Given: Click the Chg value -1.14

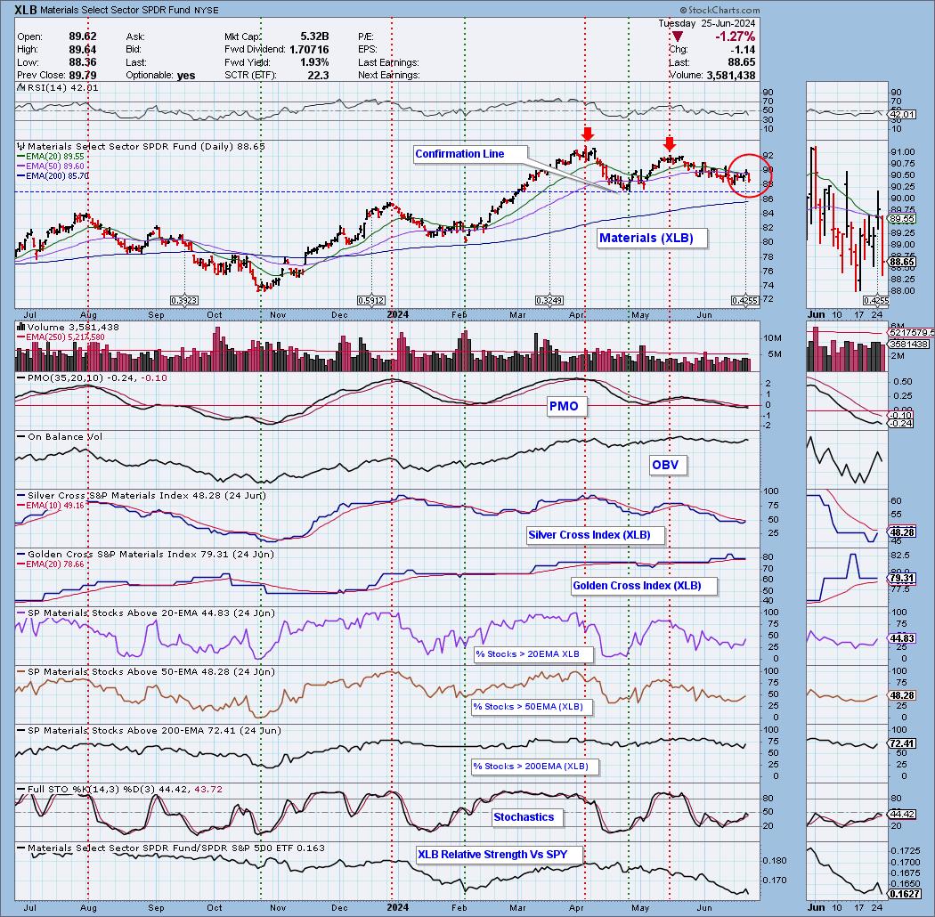Looking at the screenshot, I should (x=744, y=50).
